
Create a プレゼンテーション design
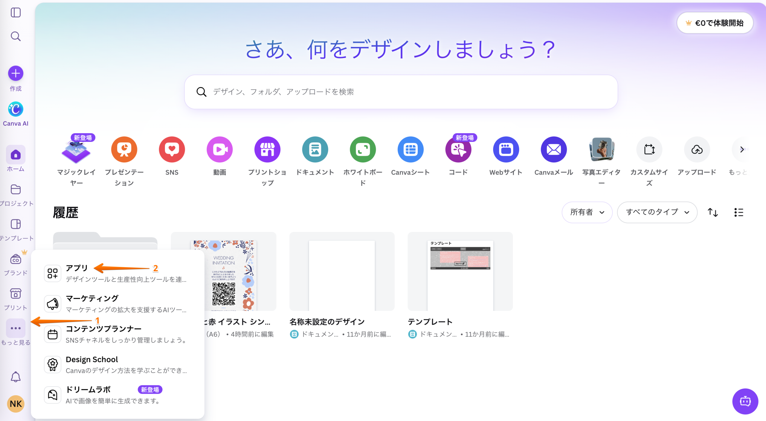(124, 161)
